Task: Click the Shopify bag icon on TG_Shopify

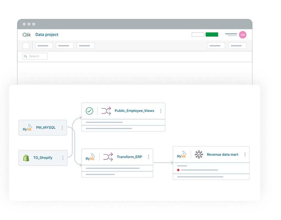Action: tap(26, 158)
